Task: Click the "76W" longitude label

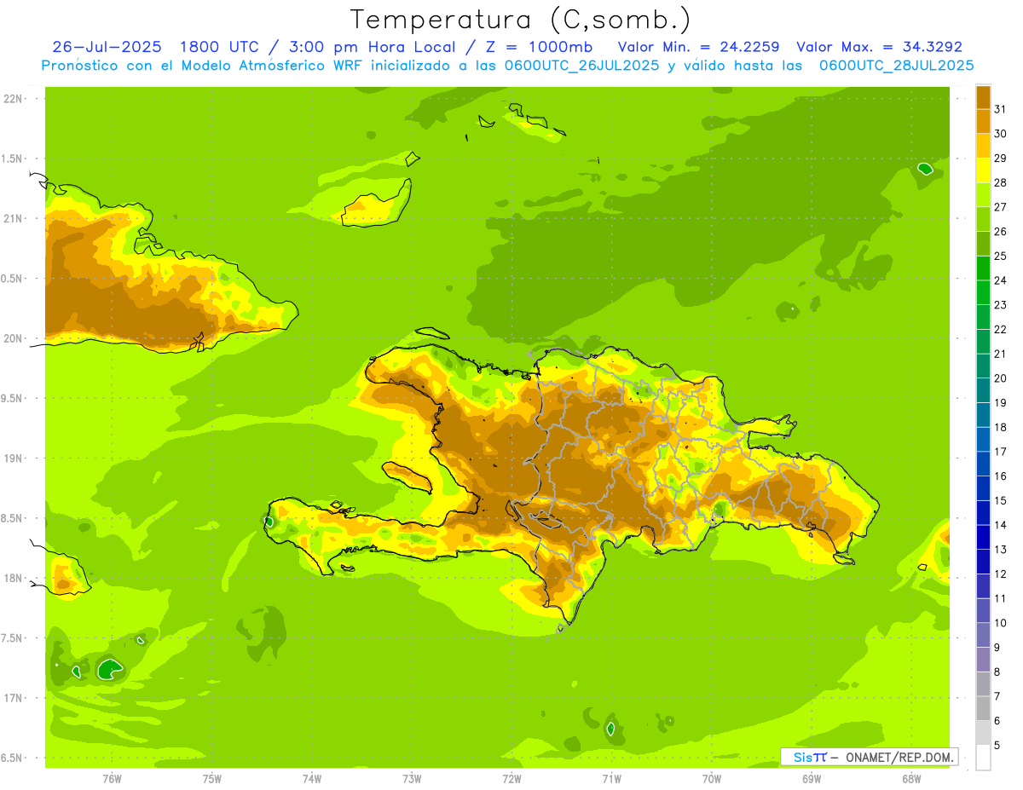Action: click(112, 779)
